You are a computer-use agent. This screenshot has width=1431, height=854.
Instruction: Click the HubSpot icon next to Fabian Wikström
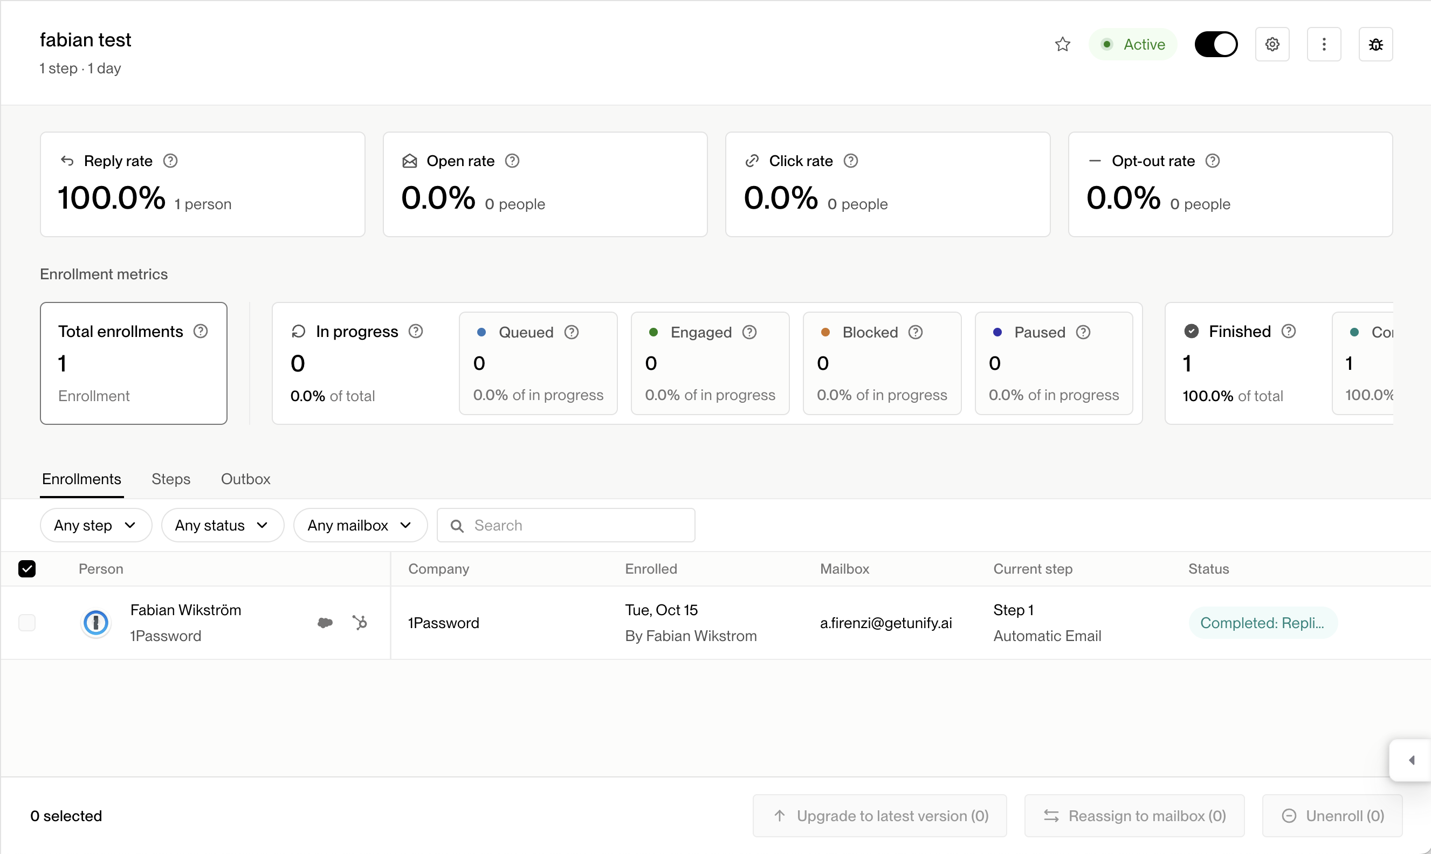point(360,623)
